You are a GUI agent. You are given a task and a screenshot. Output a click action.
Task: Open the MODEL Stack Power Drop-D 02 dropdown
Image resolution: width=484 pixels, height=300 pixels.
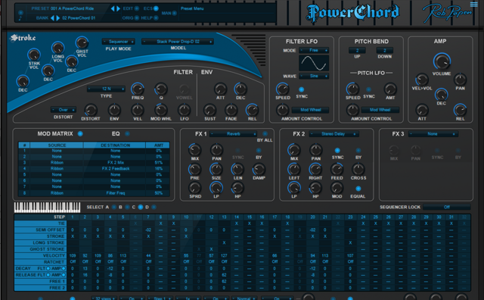(x=178, y=42)
